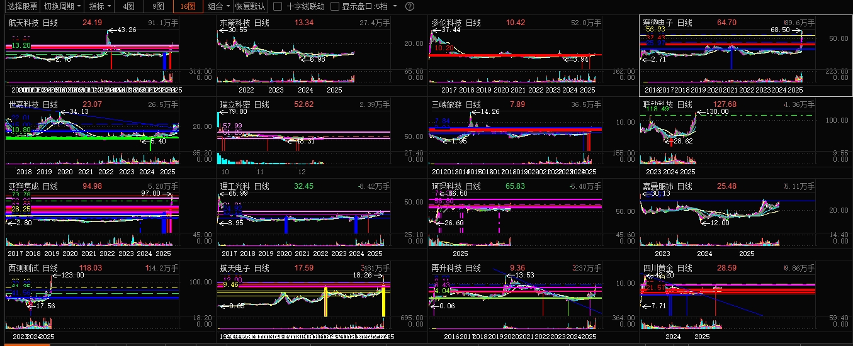
Task: Toggle 显示盘口 checkbox
Action: click(x=334, y=6)
